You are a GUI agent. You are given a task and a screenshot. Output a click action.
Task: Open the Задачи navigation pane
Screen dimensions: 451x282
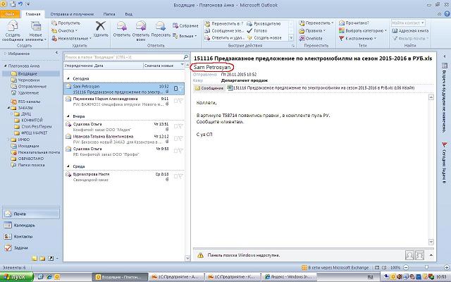point(31,247)
